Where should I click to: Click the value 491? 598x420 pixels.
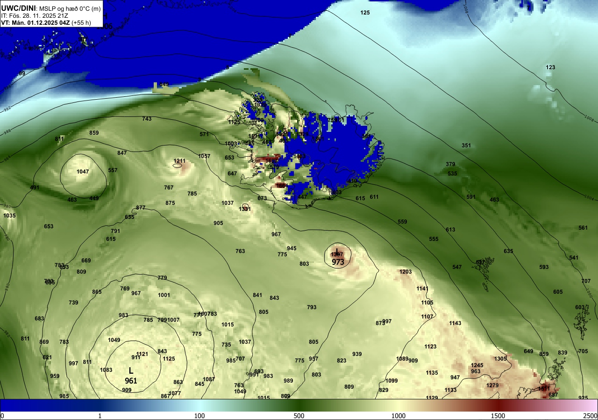35,188
